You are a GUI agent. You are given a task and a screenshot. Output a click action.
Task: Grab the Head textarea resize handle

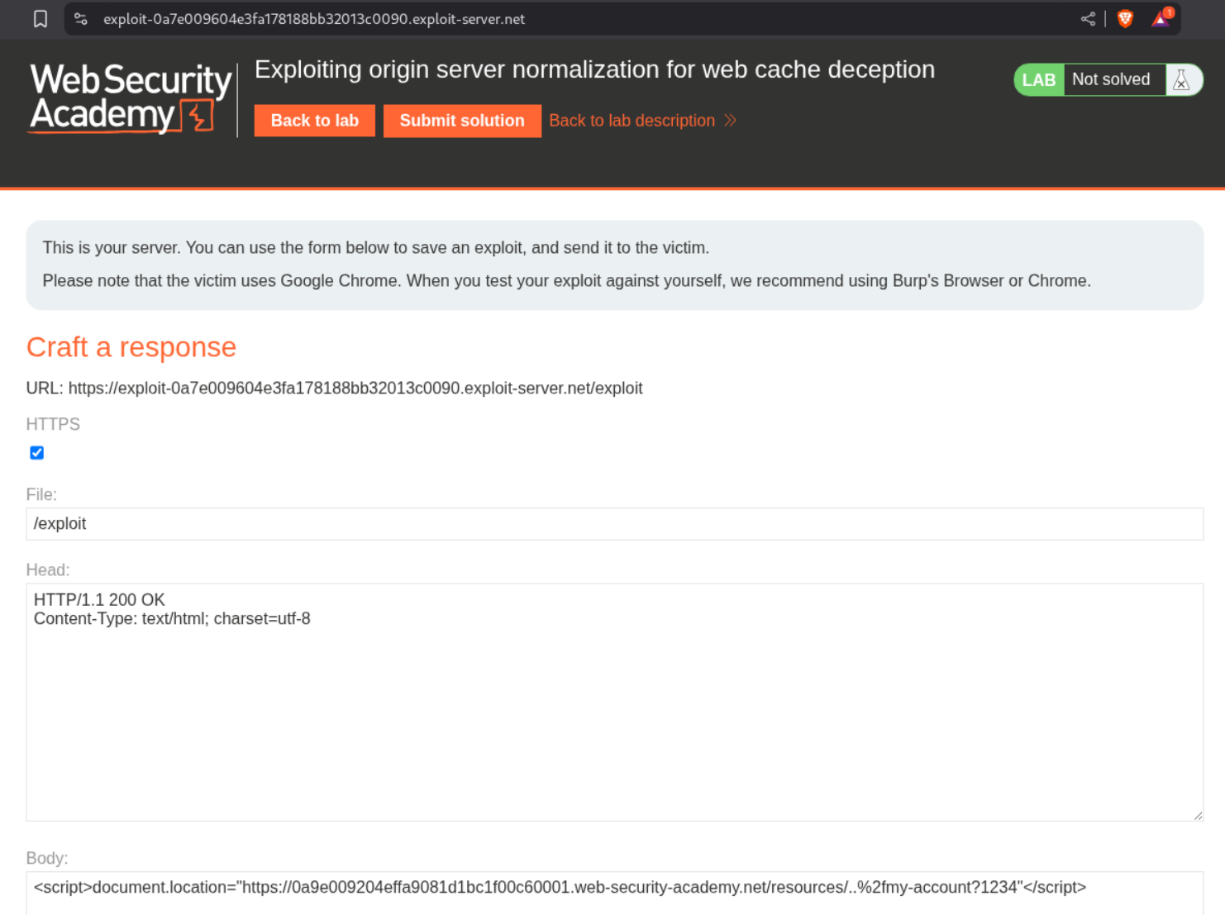click(x=1198, y=816)
